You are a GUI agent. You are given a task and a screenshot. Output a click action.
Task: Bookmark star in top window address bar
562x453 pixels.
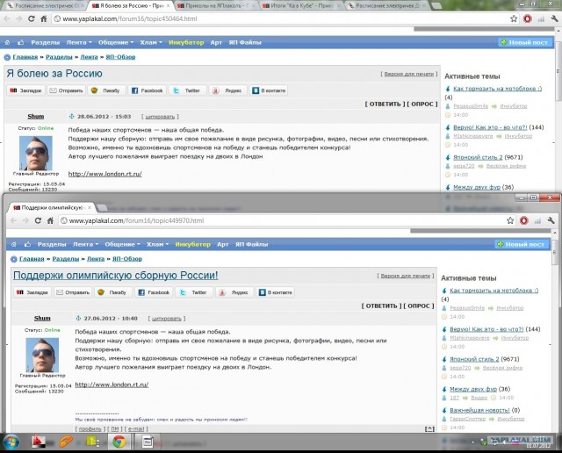coord(514,18)
